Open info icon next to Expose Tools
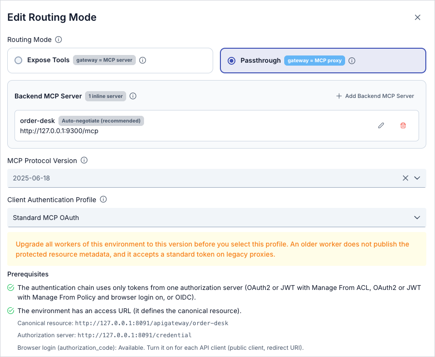Screen dimensions: 435x357 [x=143, y=60]
